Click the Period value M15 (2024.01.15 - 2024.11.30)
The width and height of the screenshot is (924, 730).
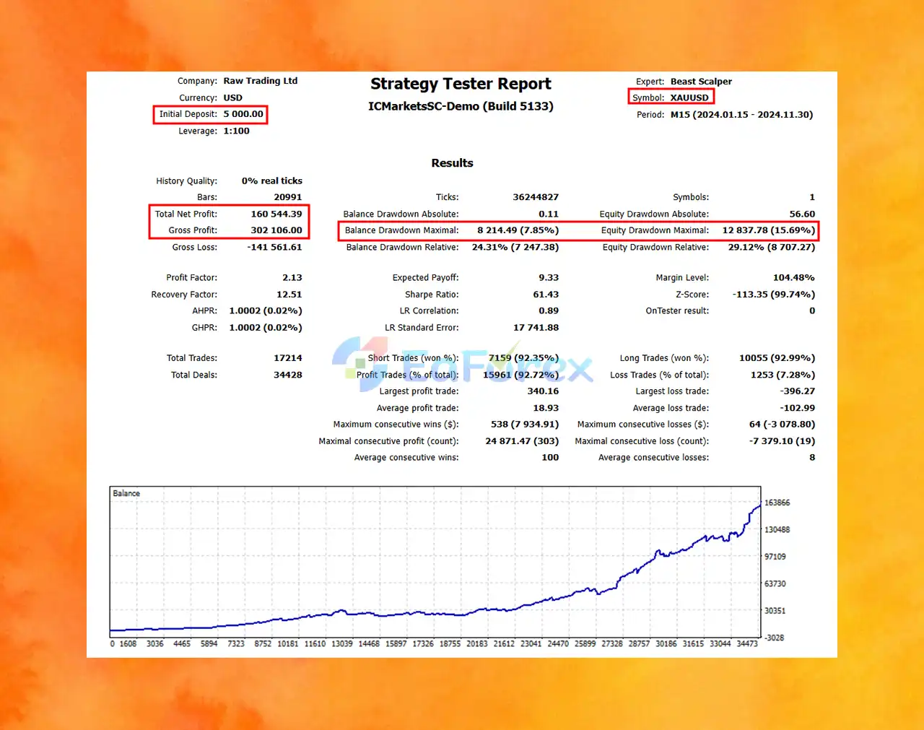click(741, 115)
